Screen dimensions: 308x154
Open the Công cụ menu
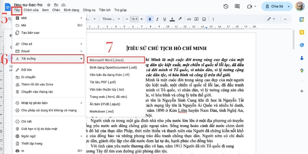pyautogui.click(x=89, y=10)
